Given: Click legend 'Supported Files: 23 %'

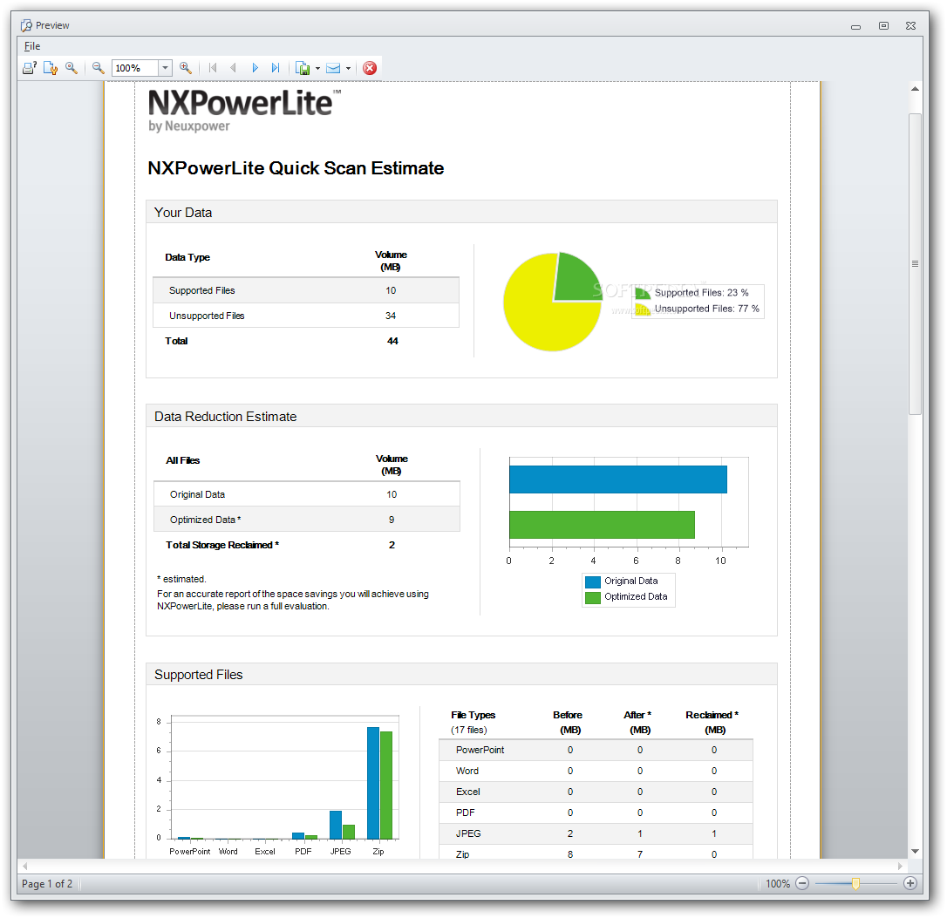Looking at the screenshot, I should point(701,292).
